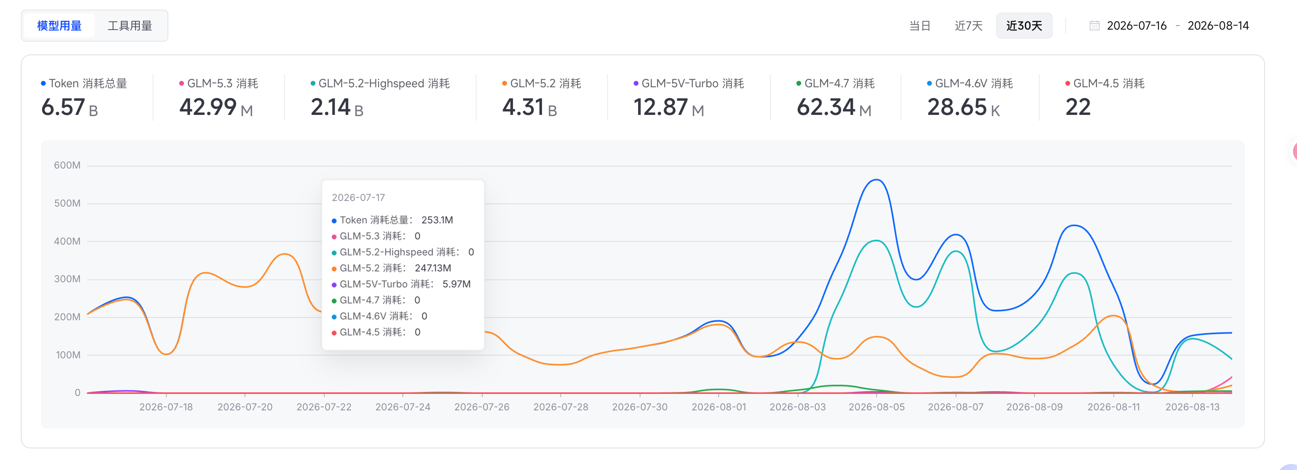Click the GLM-5.2-Highspeed 消耗 row inside the tooltip
Viewport: 1297px width, 470px height.
[403, 252]
